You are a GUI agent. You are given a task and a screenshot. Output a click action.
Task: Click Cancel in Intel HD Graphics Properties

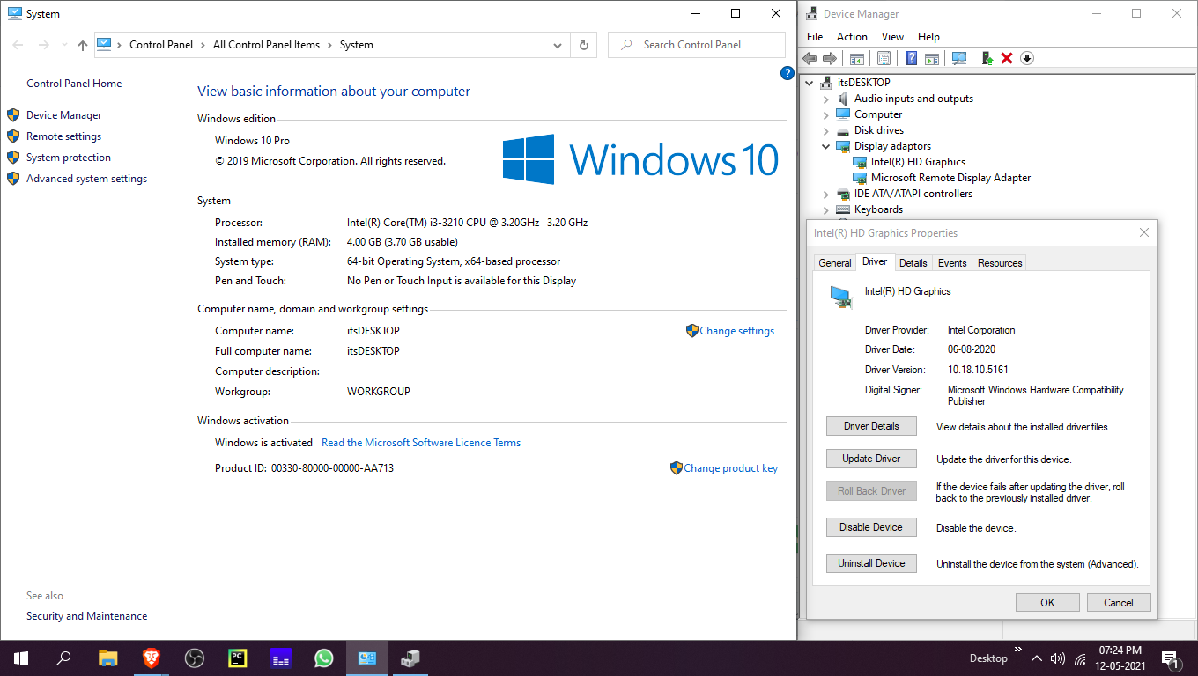click(1119, 603)
